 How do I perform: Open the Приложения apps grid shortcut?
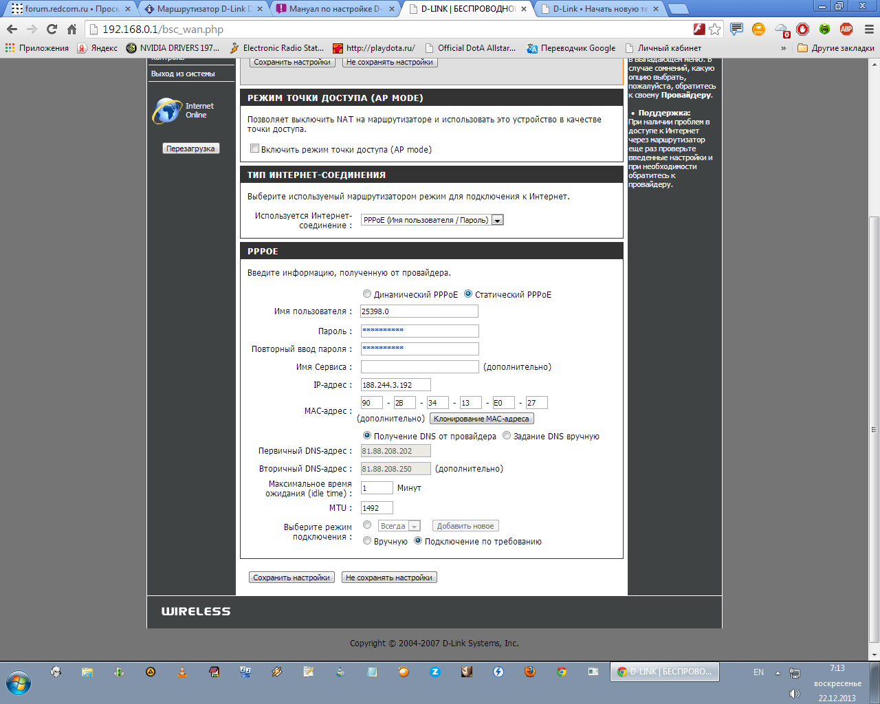[37, 48]
